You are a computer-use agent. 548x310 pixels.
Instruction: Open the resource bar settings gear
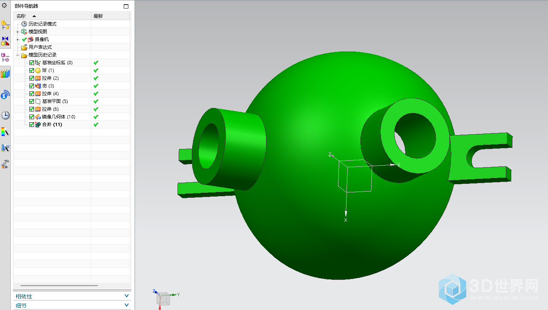click(5, 5)
